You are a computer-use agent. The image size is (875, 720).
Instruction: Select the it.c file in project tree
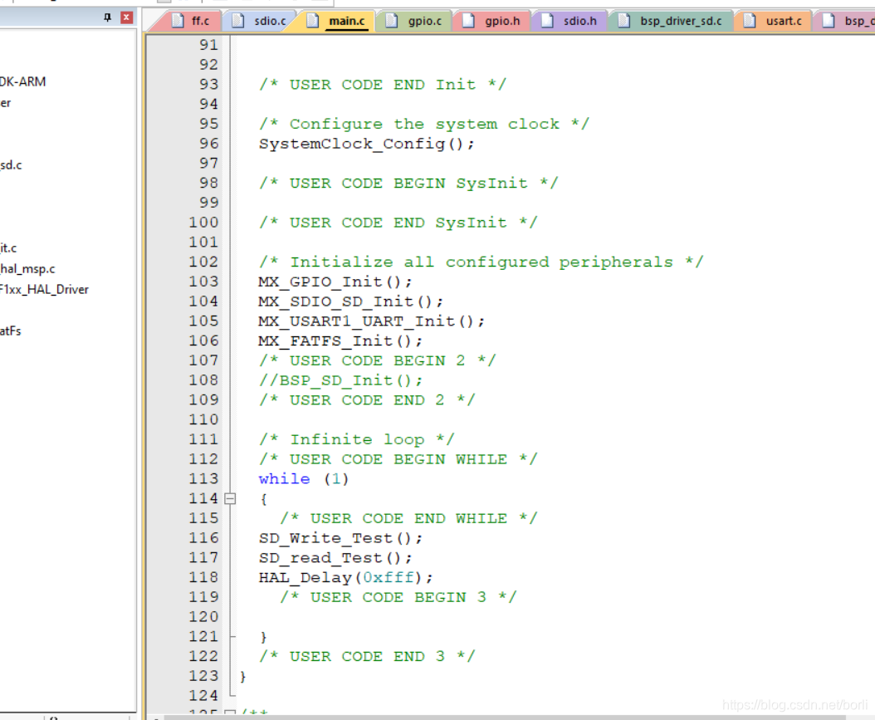[x=8, y=247]
